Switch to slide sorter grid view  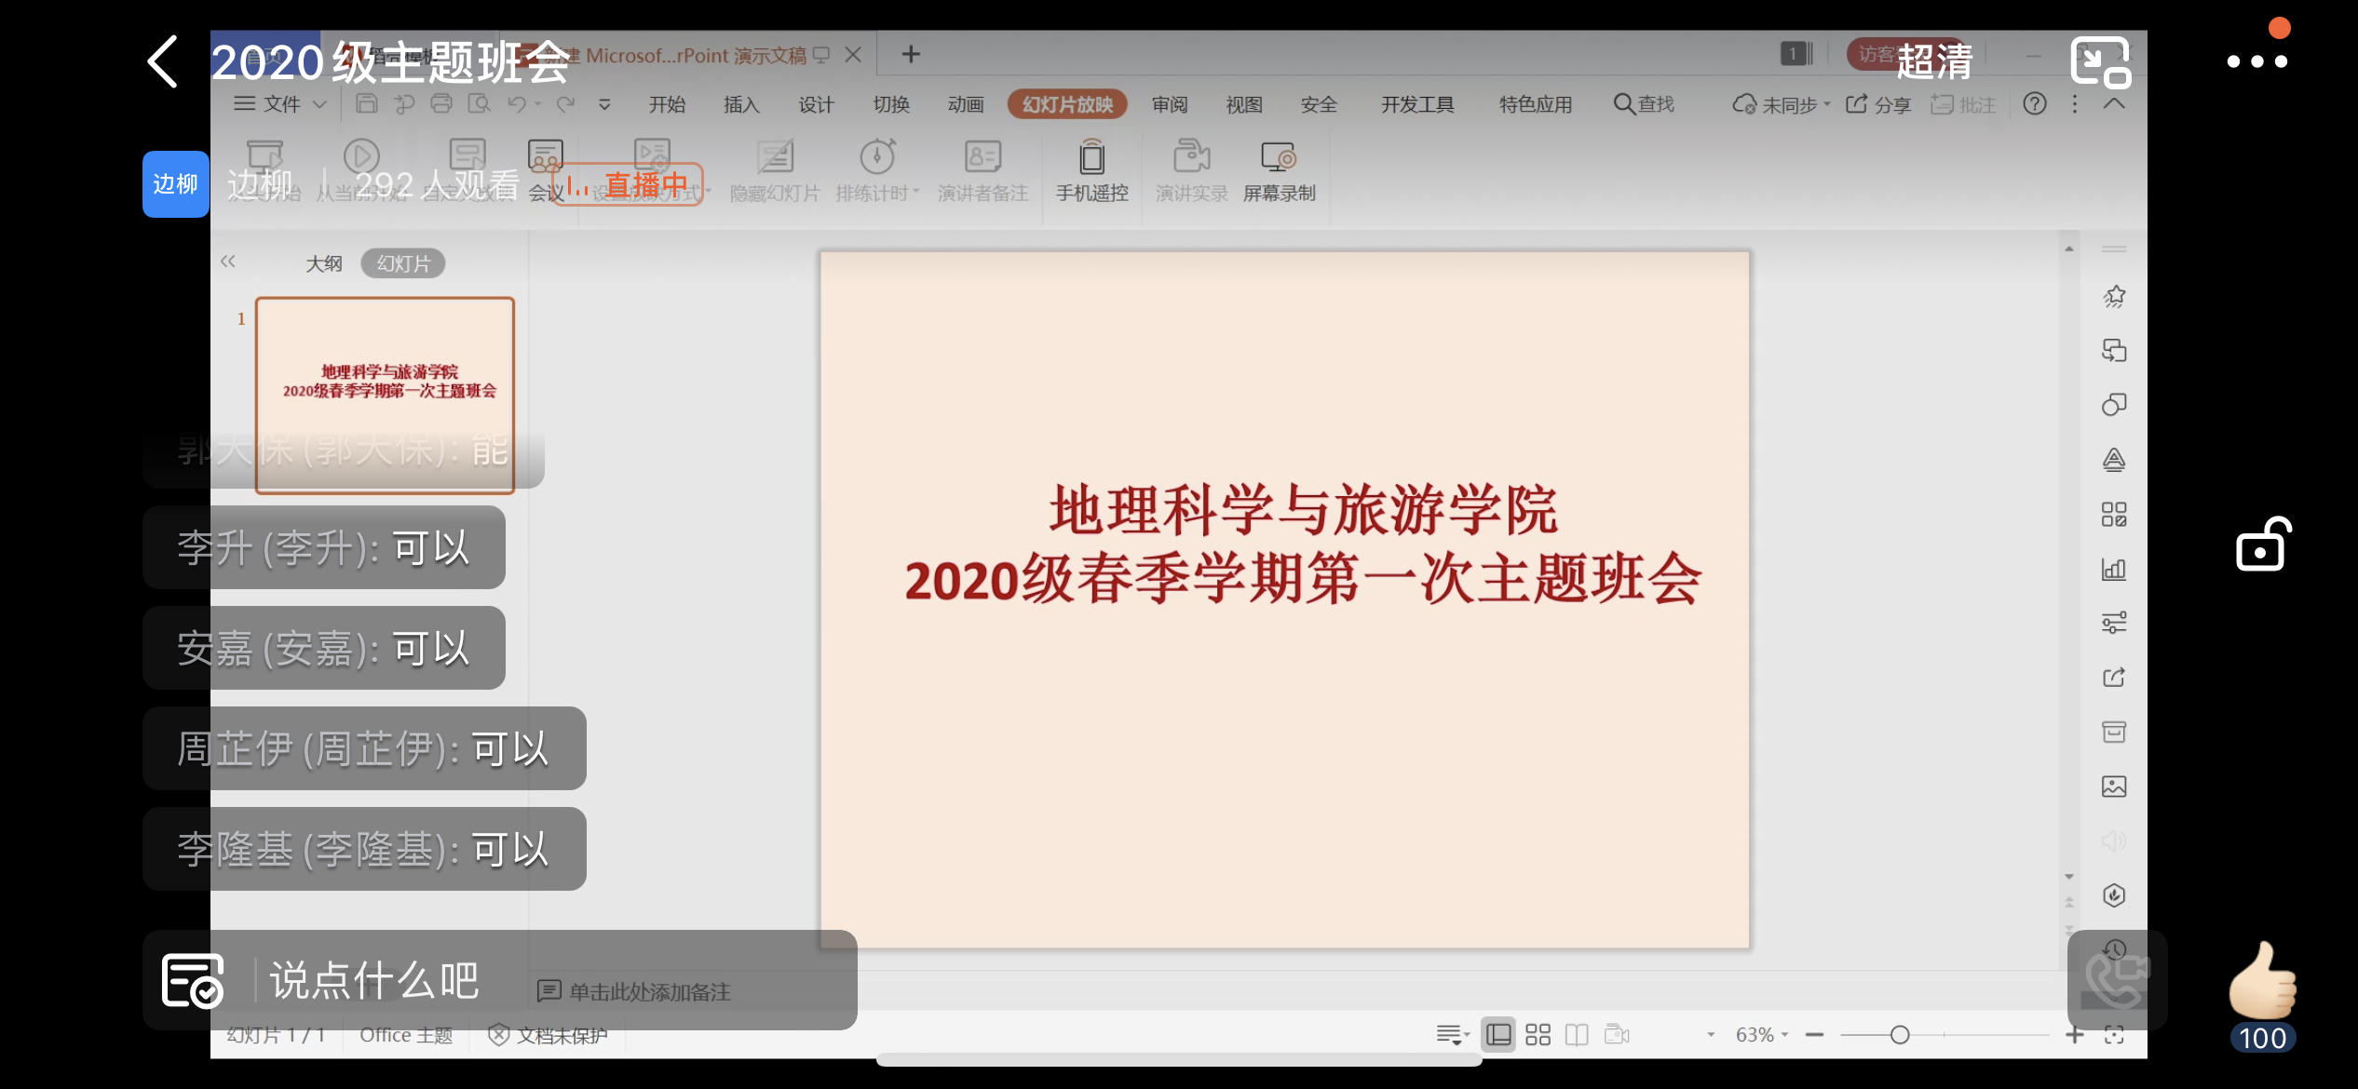[1538, 1035]
